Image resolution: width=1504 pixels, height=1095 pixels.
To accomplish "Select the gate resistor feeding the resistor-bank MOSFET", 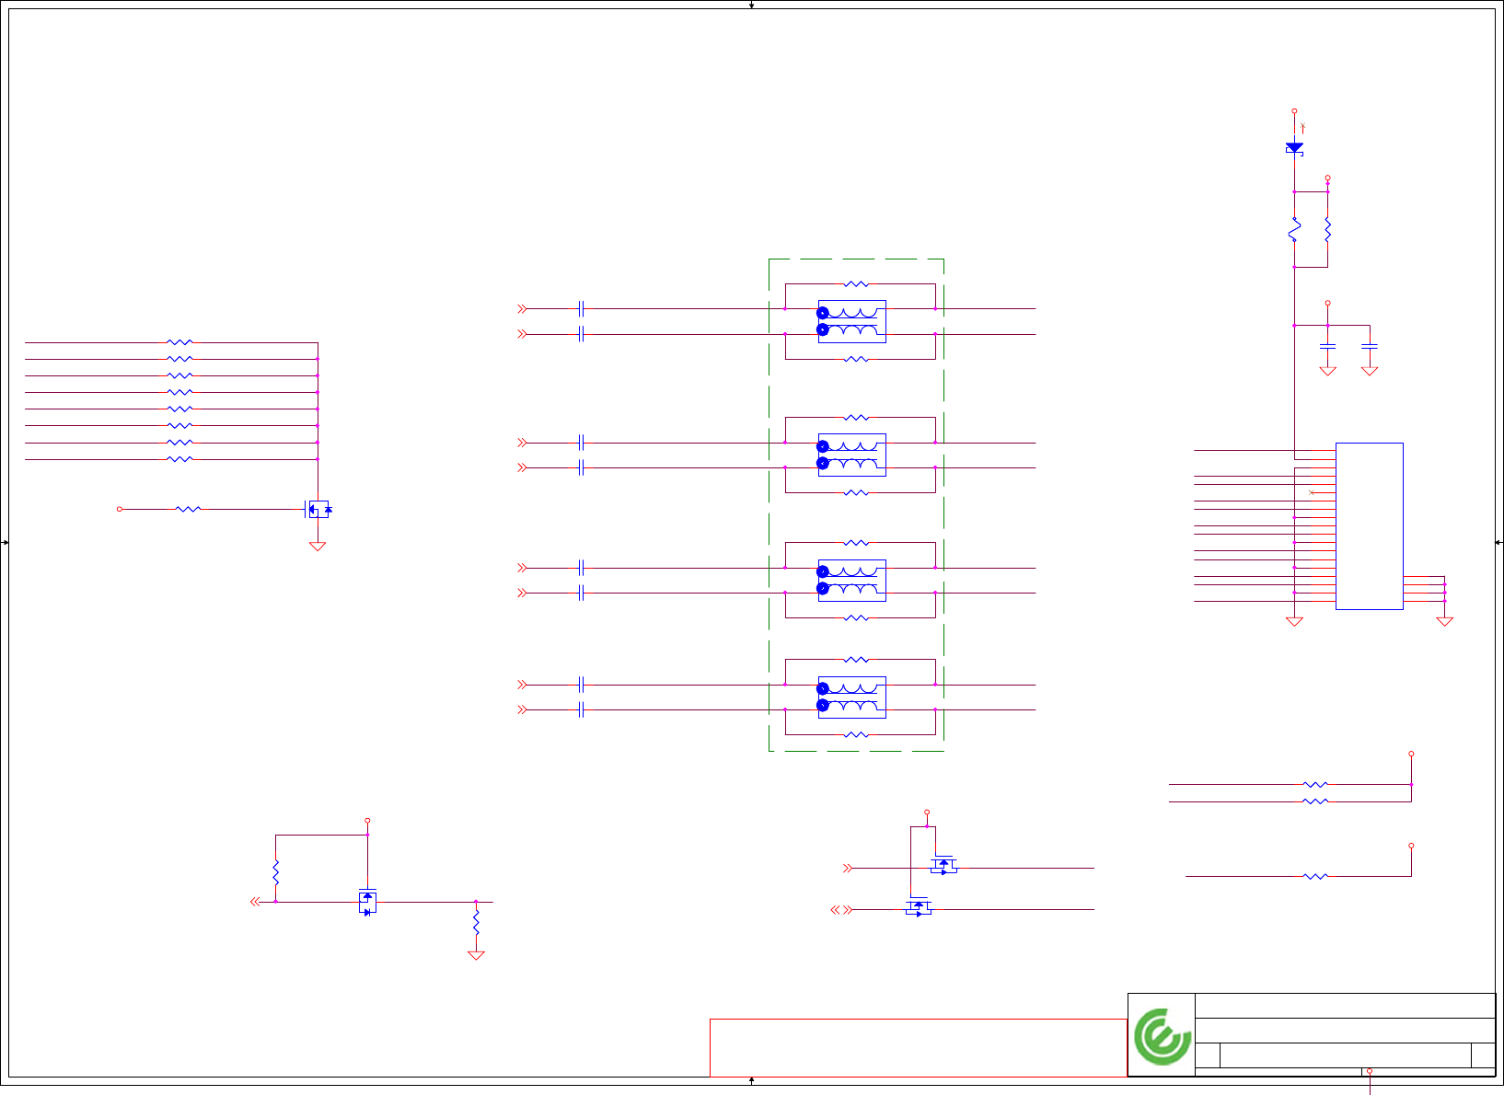I will click(188, 509).
